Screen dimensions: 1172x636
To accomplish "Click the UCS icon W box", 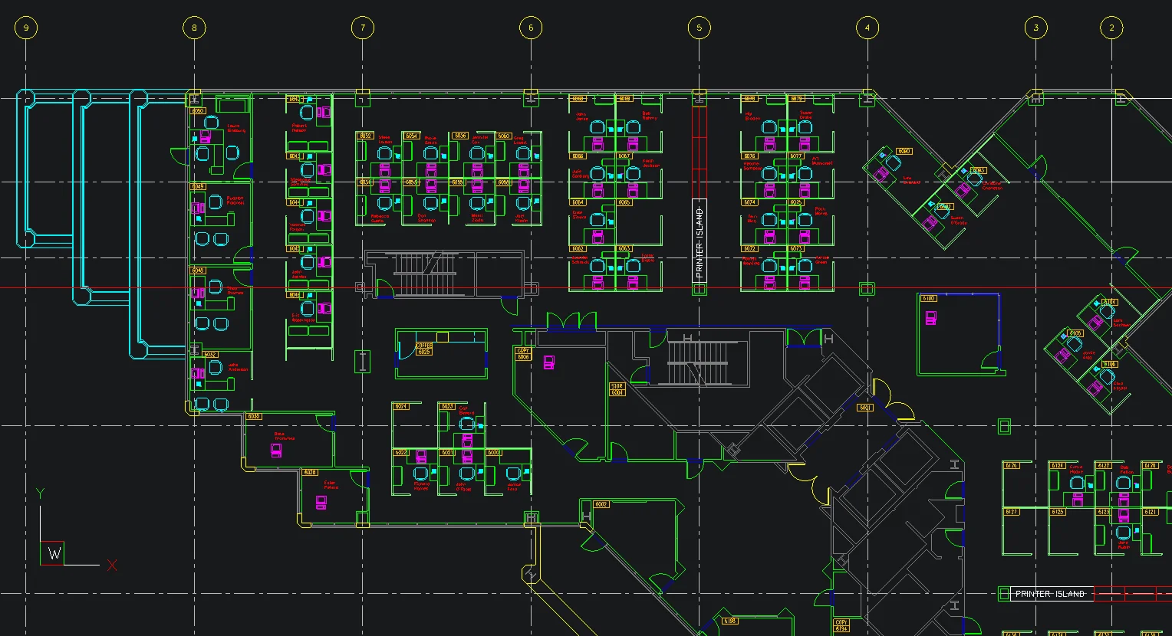I will (52, 553).
